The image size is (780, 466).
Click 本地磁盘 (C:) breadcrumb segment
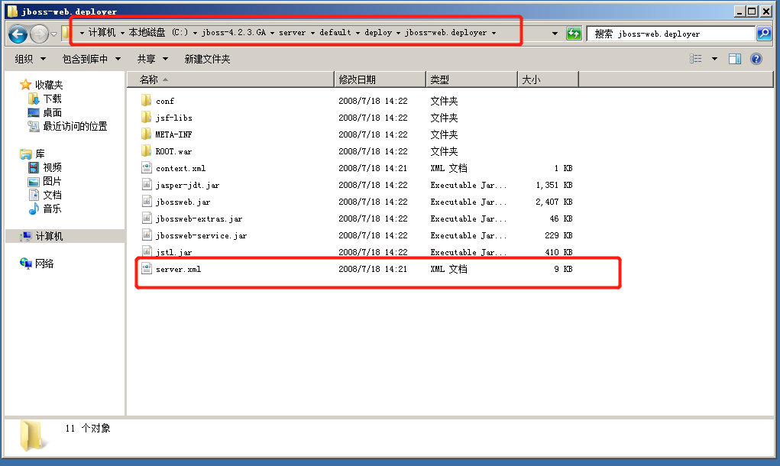159,32
